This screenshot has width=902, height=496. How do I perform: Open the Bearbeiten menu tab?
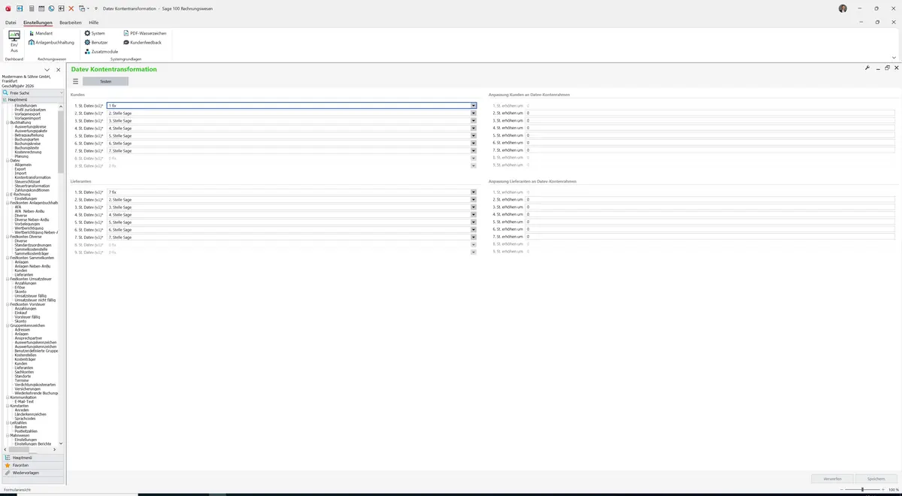[71, 23]
